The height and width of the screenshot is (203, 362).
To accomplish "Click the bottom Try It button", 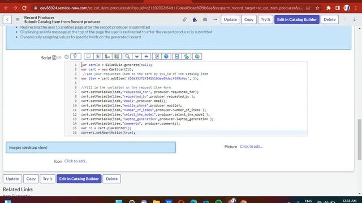I will point(48,179).
